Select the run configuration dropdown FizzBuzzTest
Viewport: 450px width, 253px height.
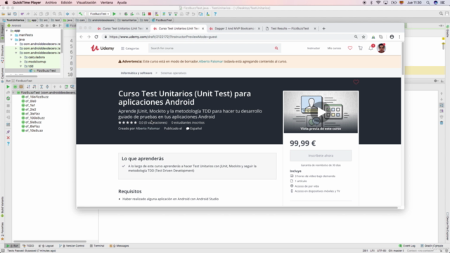pos(98,14)
